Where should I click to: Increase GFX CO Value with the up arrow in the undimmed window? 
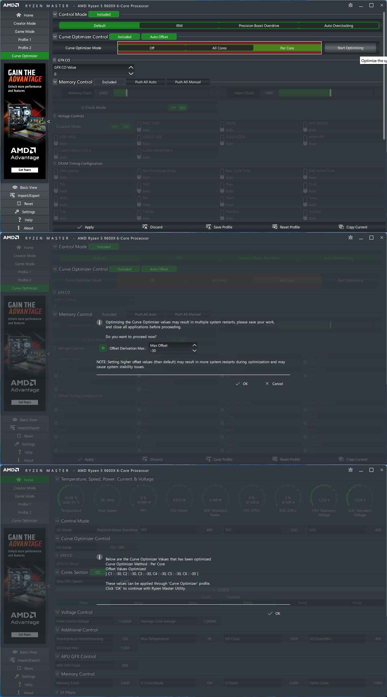click(x=131, y=67)
